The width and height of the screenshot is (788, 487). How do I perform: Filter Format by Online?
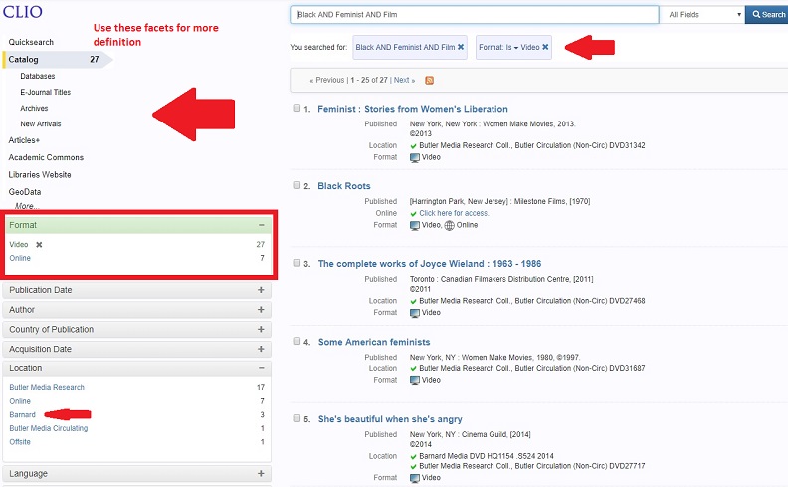(20, 258)
